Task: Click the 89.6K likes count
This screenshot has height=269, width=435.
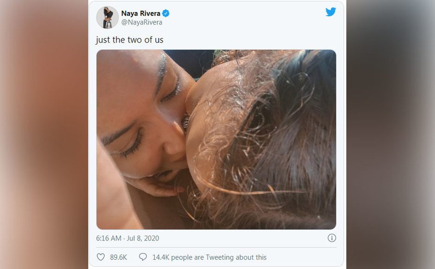Action: pyautogui.click(x=118, y=257)
